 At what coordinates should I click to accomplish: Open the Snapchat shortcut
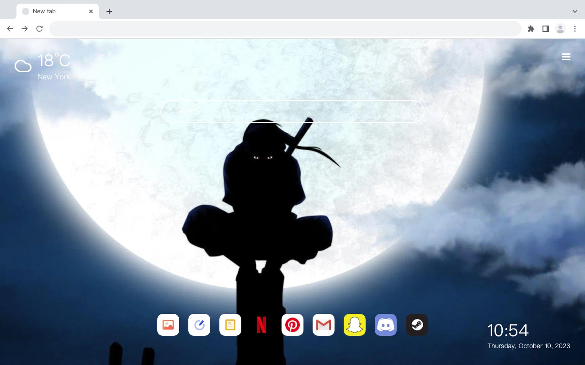pyautogui.click(x=355, y=325)
